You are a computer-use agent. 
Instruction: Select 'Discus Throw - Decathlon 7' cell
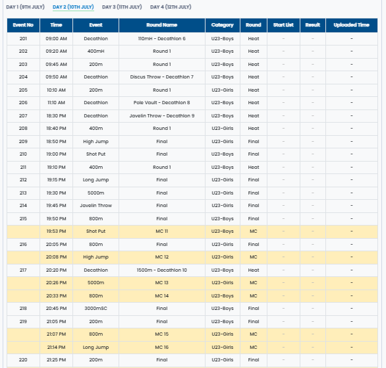[x=162, y=77]
